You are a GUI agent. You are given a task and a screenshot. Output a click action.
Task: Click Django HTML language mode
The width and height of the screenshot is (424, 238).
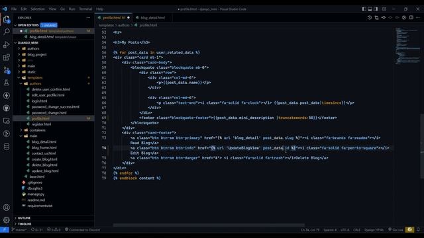[374, 229]
